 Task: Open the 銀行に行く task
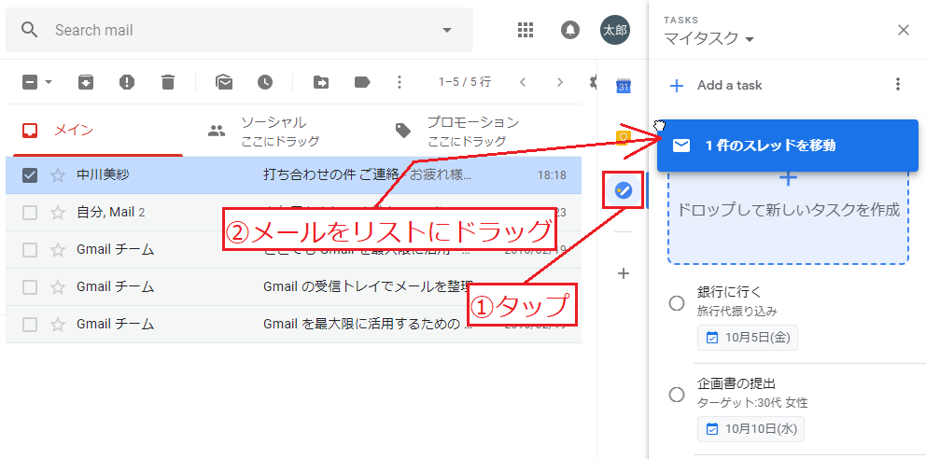[x=730, y=292]
